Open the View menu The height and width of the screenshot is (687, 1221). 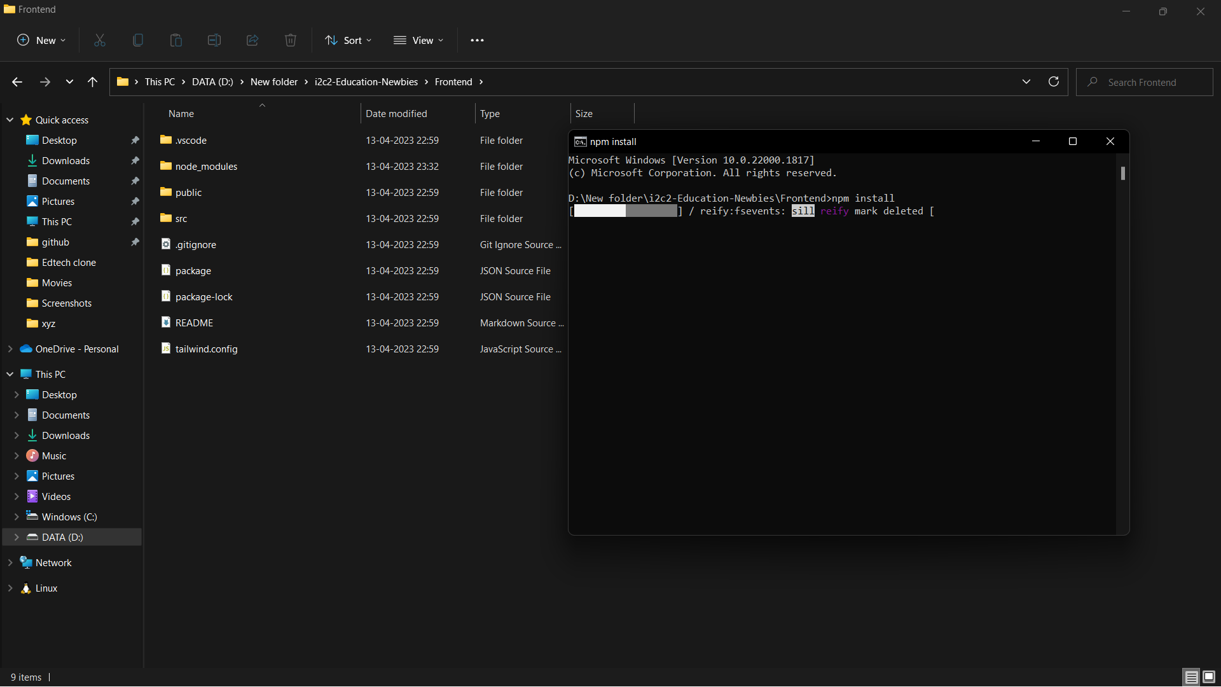418,40
